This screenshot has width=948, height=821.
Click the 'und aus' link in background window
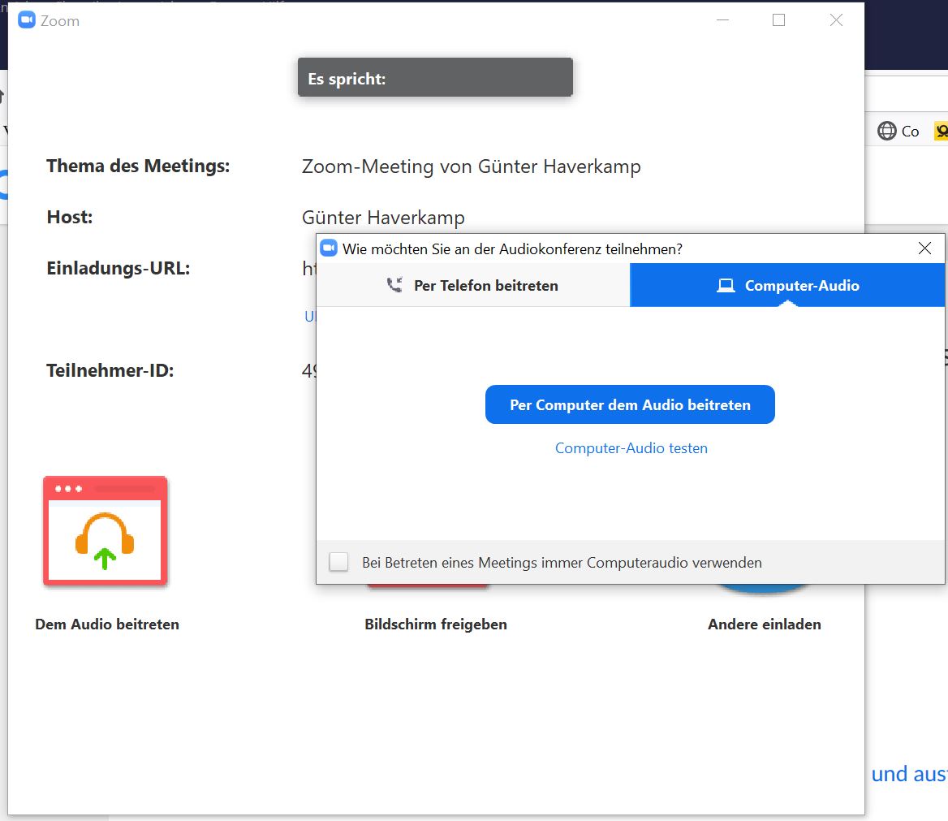(x=909, y=774)
